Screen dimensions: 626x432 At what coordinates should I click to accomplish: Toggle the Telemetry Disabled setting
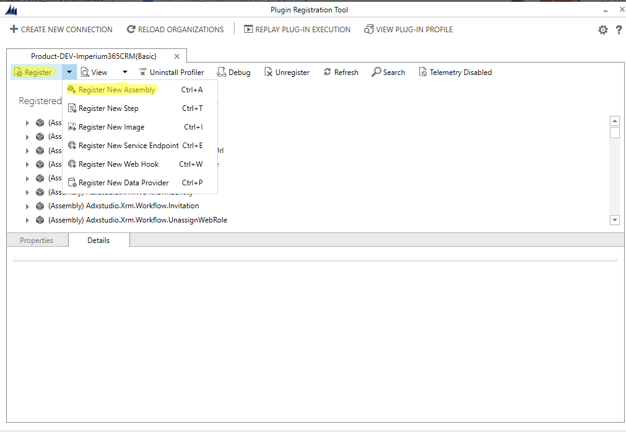[455, 72]
